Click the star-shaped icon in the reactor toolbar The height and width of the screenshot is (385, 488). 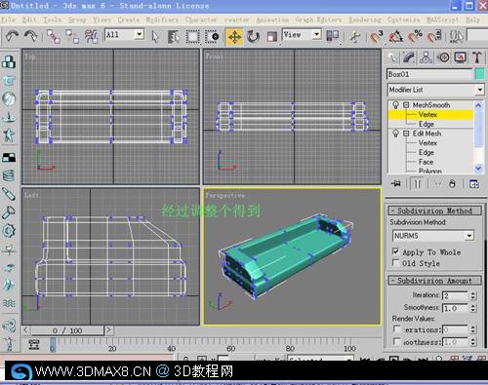click(9, 135)
